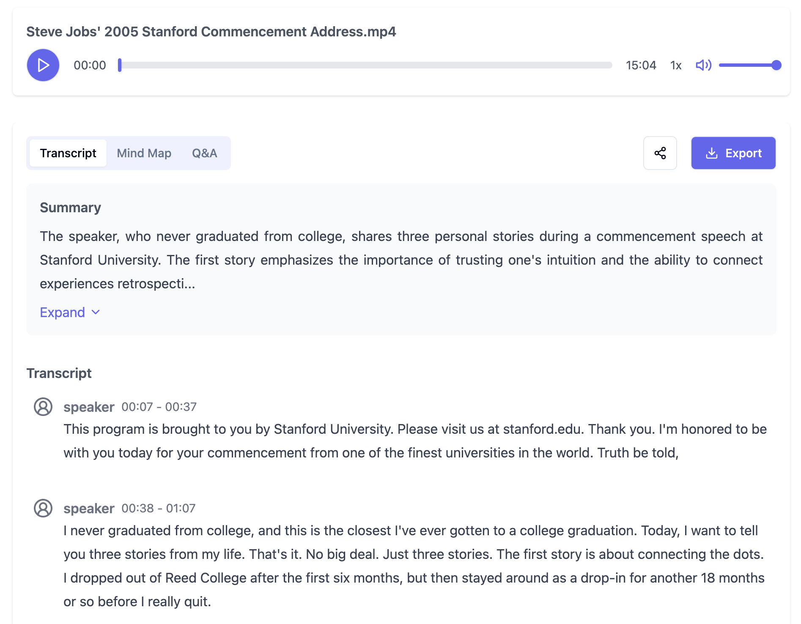Open the share icon button
The image size is (801, 624).
[660, 153]
